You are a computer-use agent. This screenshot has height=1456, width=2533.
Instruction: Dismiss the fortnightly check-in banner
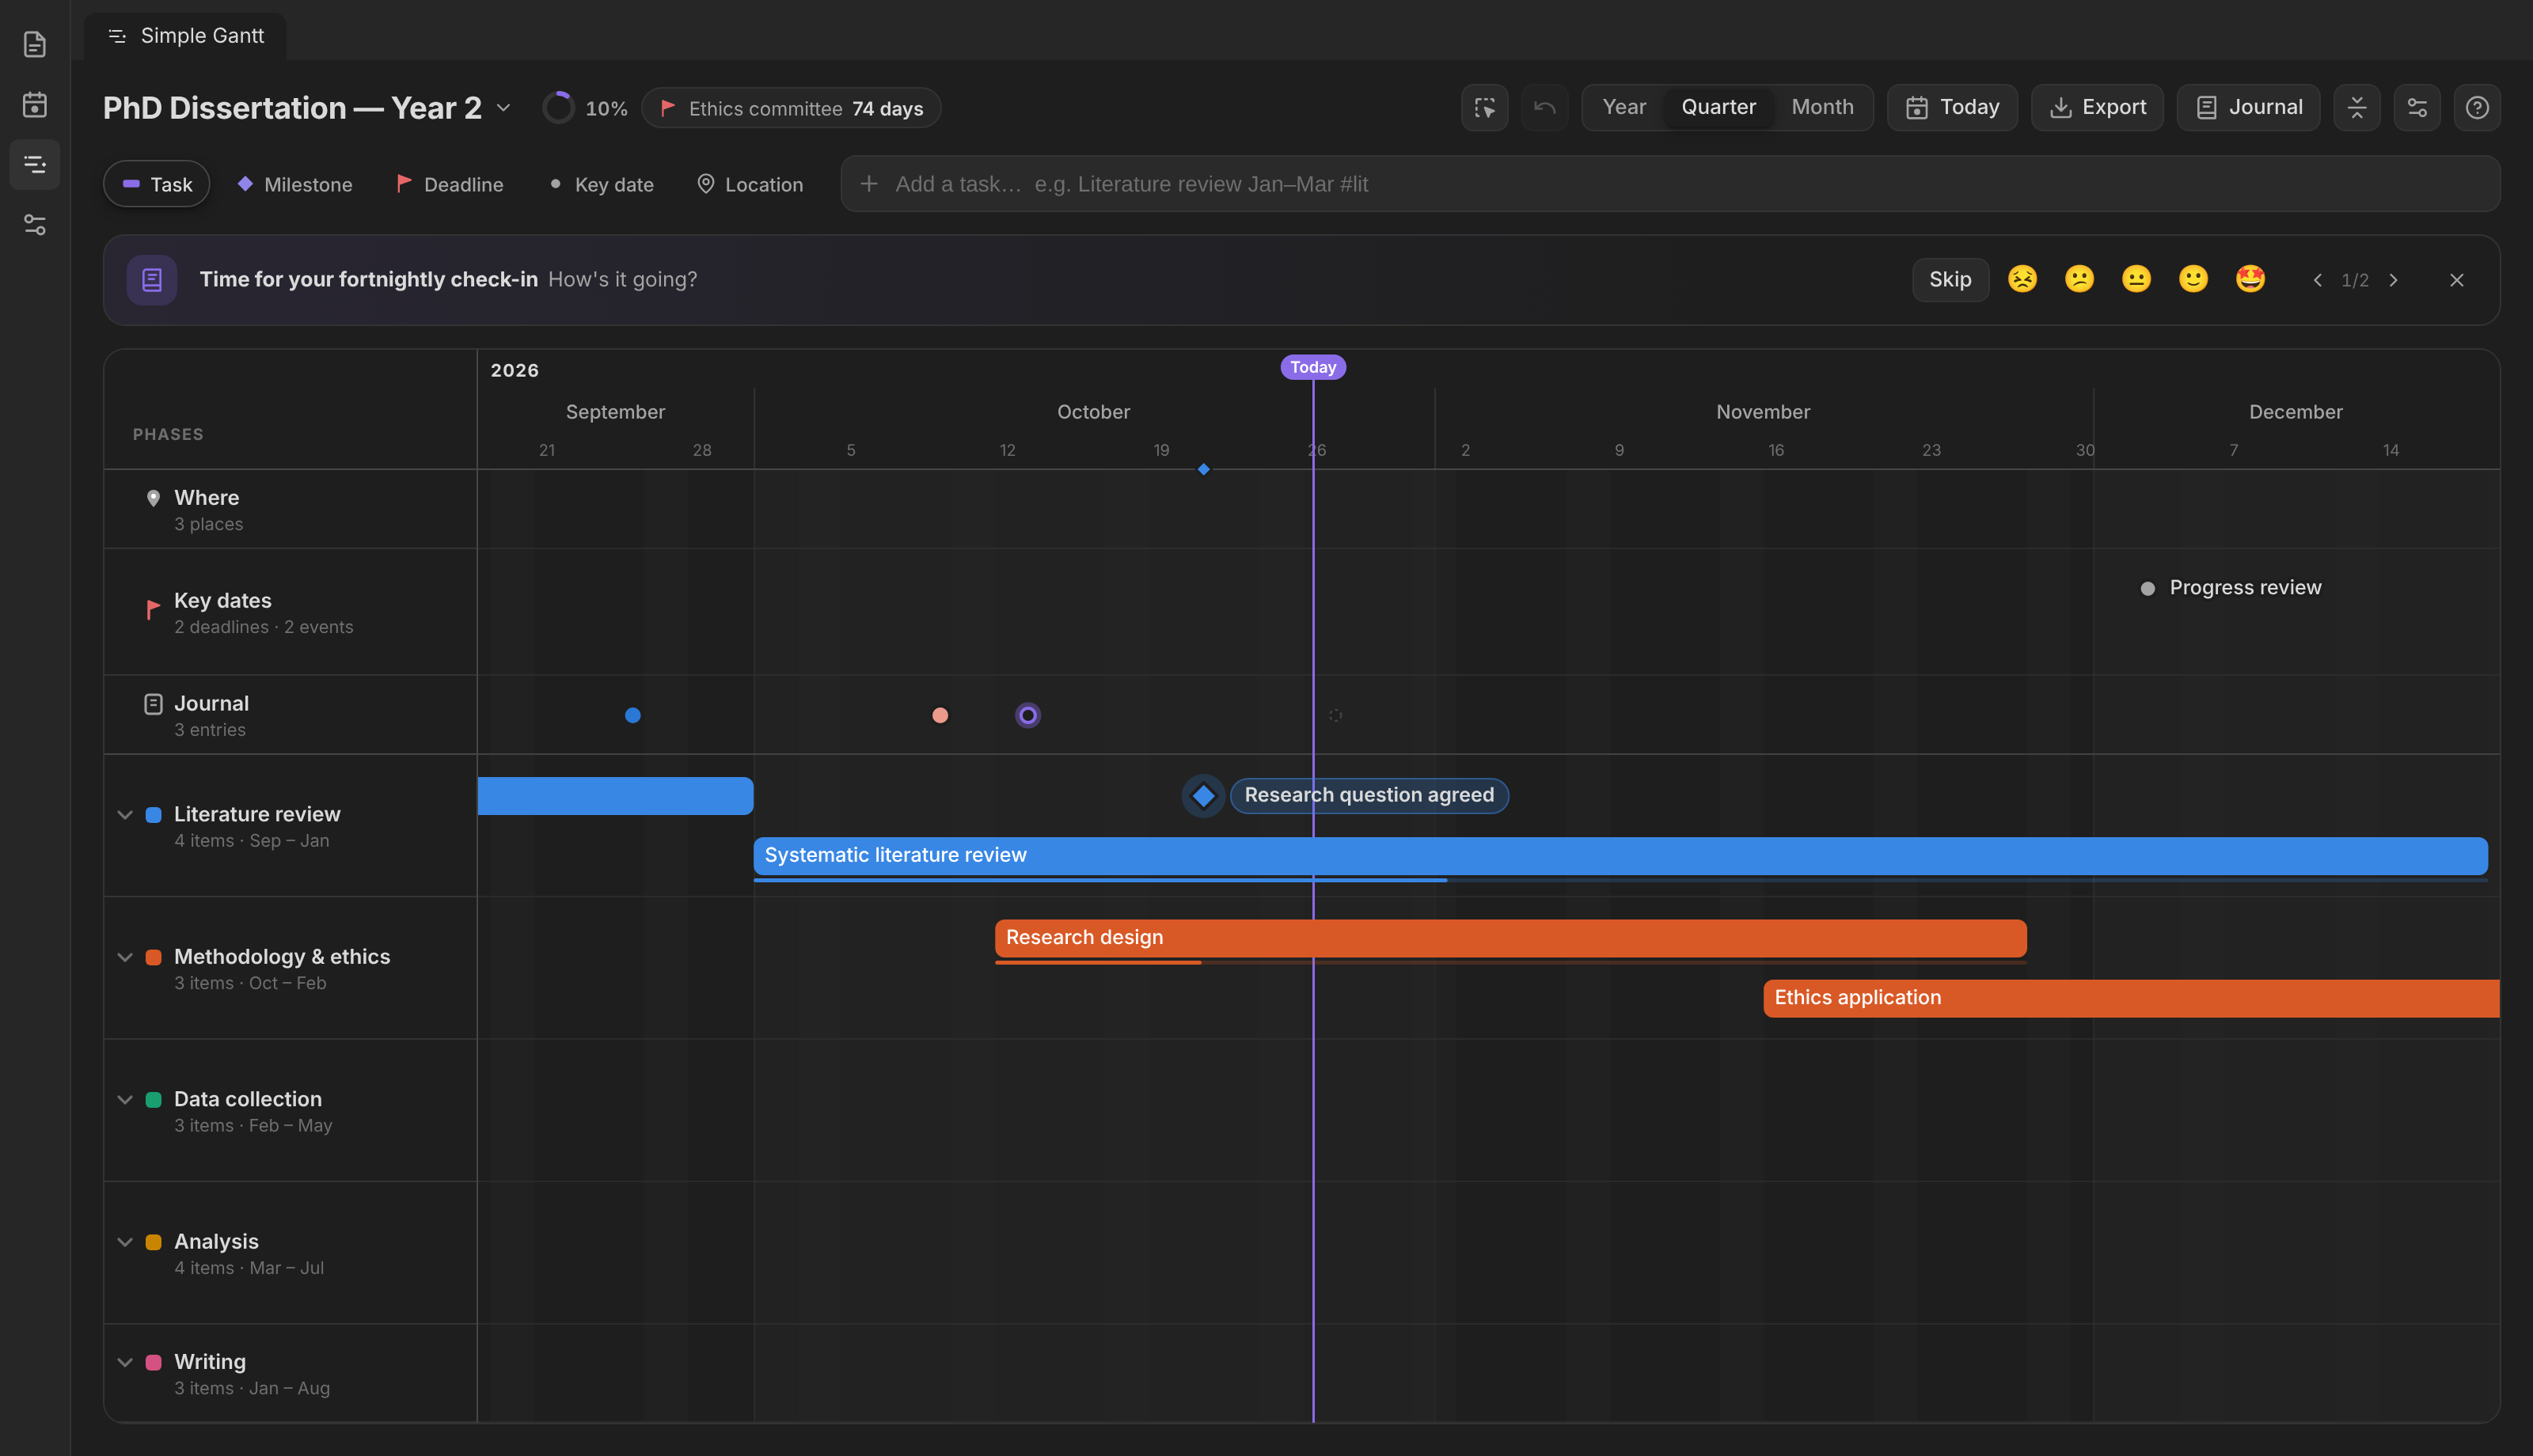[x=2456, y=280]
